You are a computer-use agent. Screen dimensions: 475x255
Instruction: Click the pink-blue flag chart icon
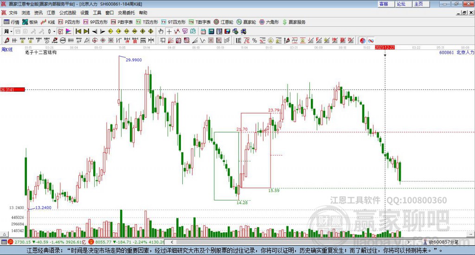tap(69, 31)
